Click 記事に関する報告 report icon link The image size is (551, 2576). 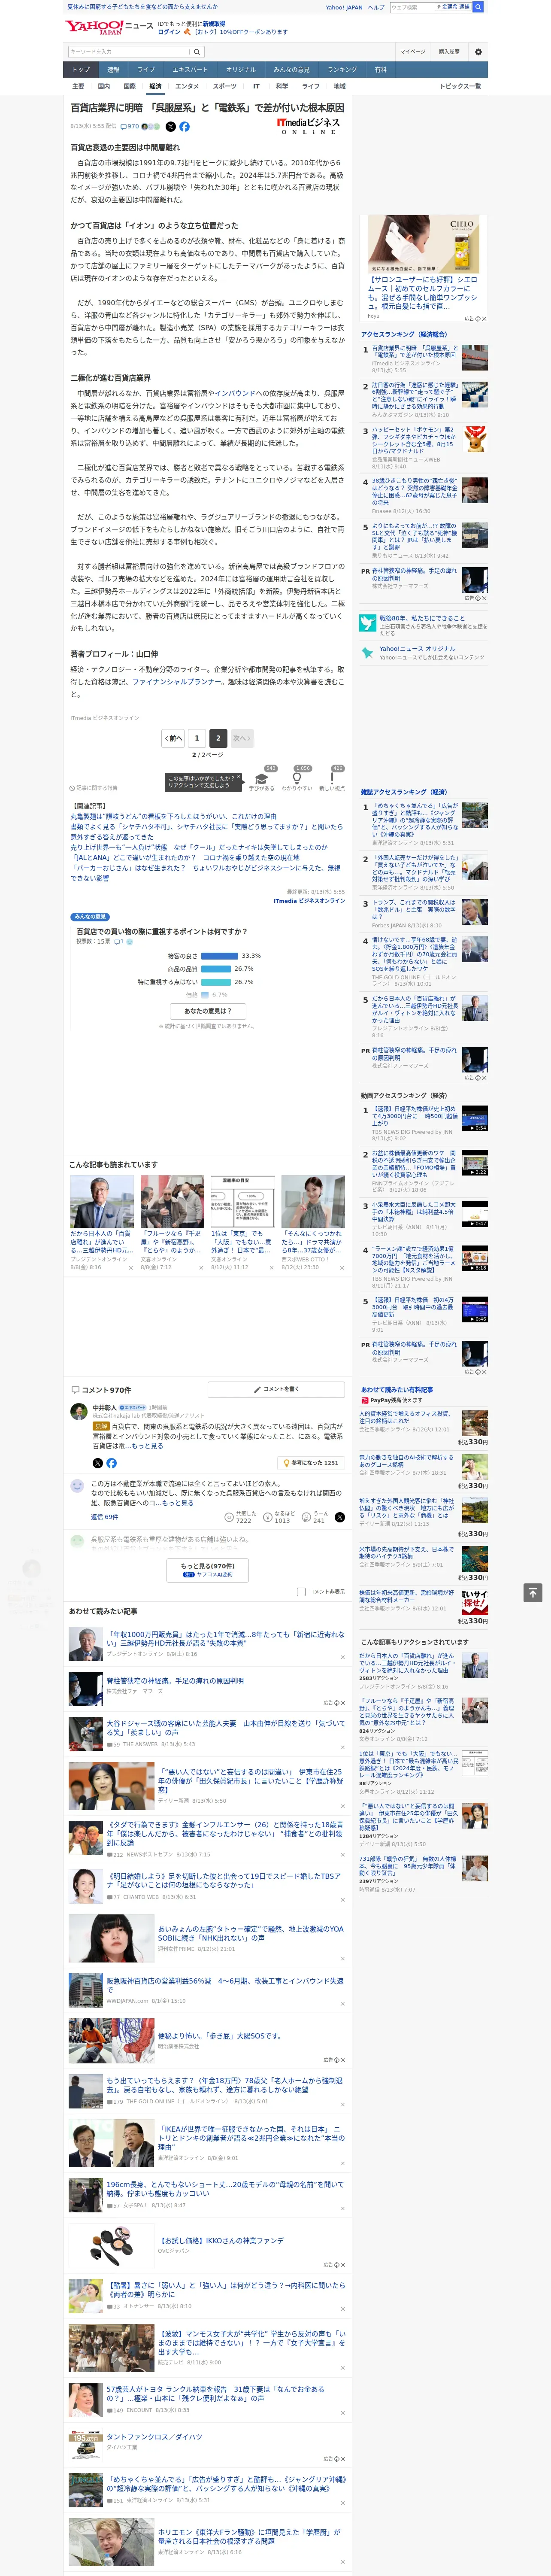click(x=93, y=788)
